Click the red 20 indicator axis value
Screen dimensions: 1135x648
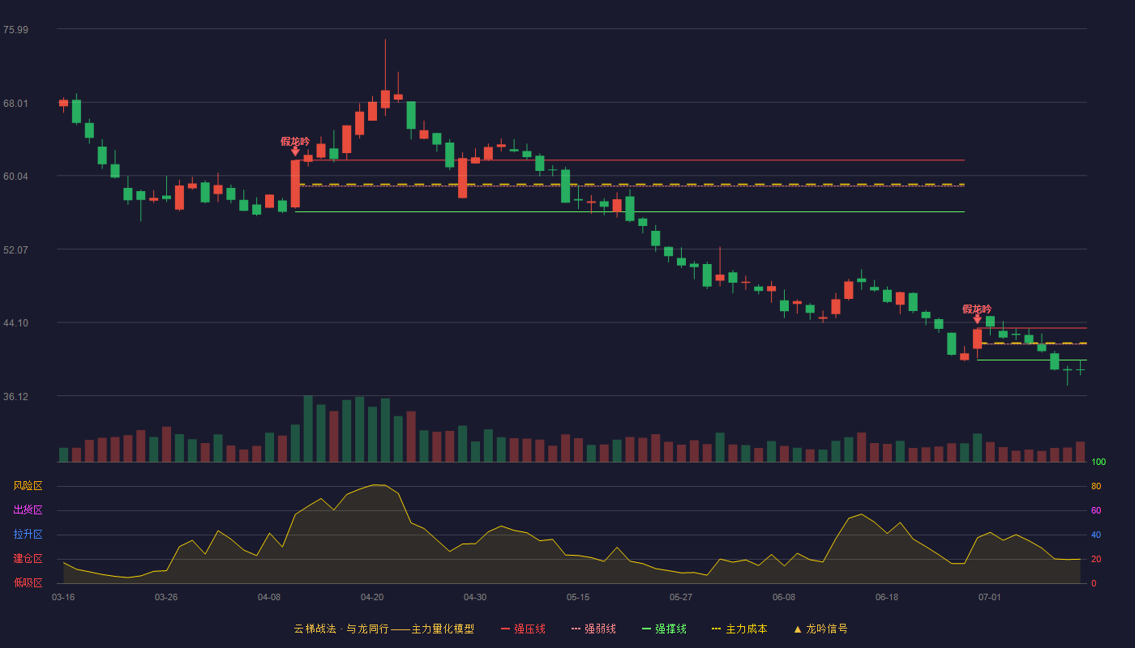tap(1096, 560)
